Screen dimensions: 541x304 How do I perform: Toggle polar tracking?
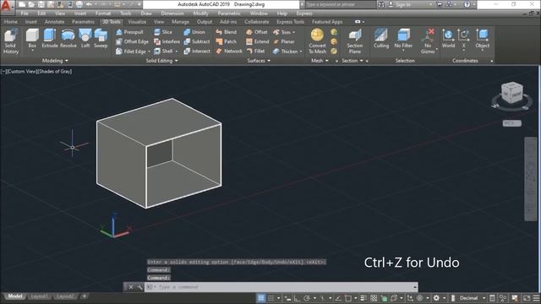tap(306, 298)
